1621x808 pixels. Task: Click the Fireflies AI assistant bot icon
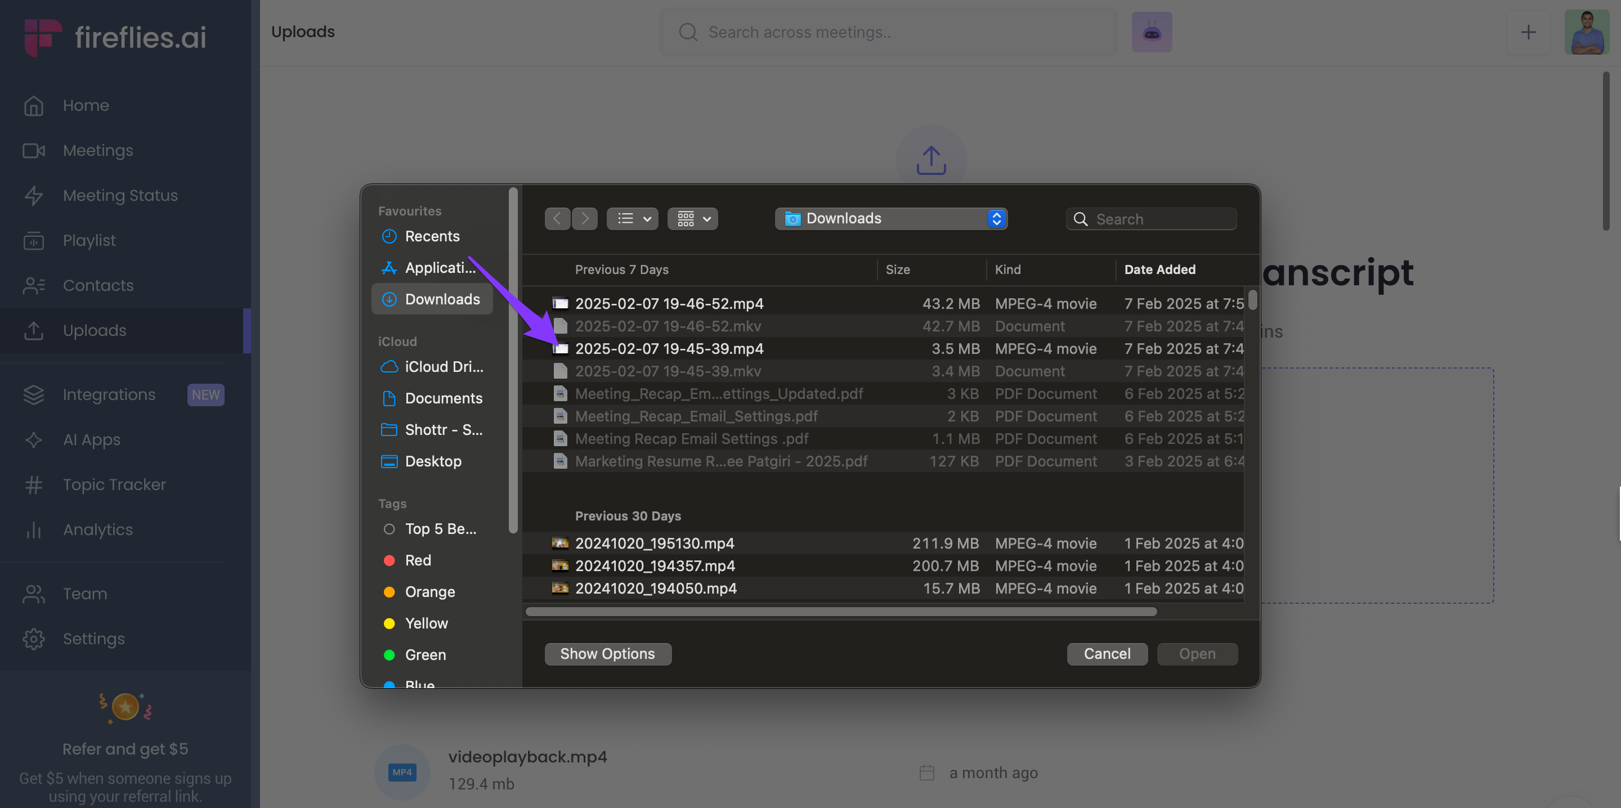[1151, 32]
